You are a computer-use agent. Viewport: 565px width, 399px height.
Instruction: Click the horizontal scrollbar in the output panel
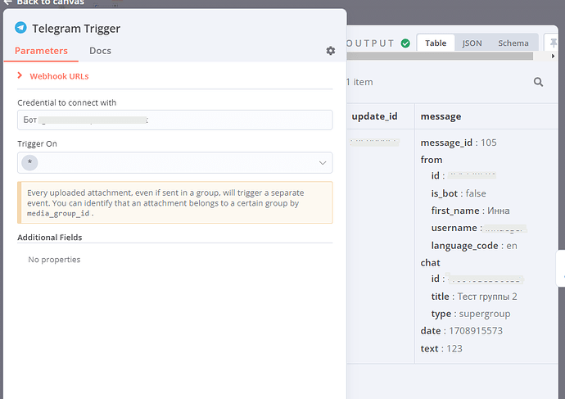[440, 57]
